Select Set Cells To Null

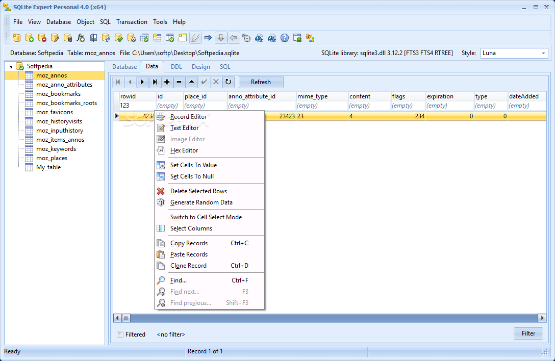(x=210, y=176)
